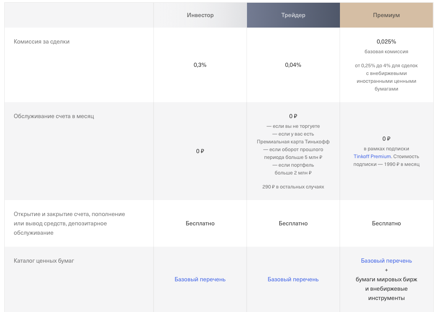This screenshot has width=436, height=312.
Task: Open Базовый перечень link in Трейдер column
Action: pyautogui.click(x=293, y=279)
